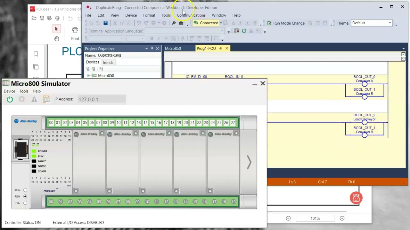This screenshot has height=230, width=410.
Task: Open the Theme dropdown
Action: [x=372, y=23]
